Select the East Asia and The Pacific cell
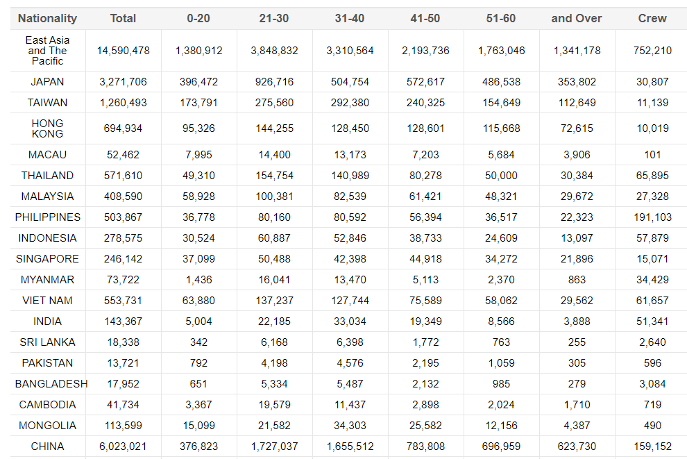The width and height of the screenshot is (687, 459). click(47, 51)
